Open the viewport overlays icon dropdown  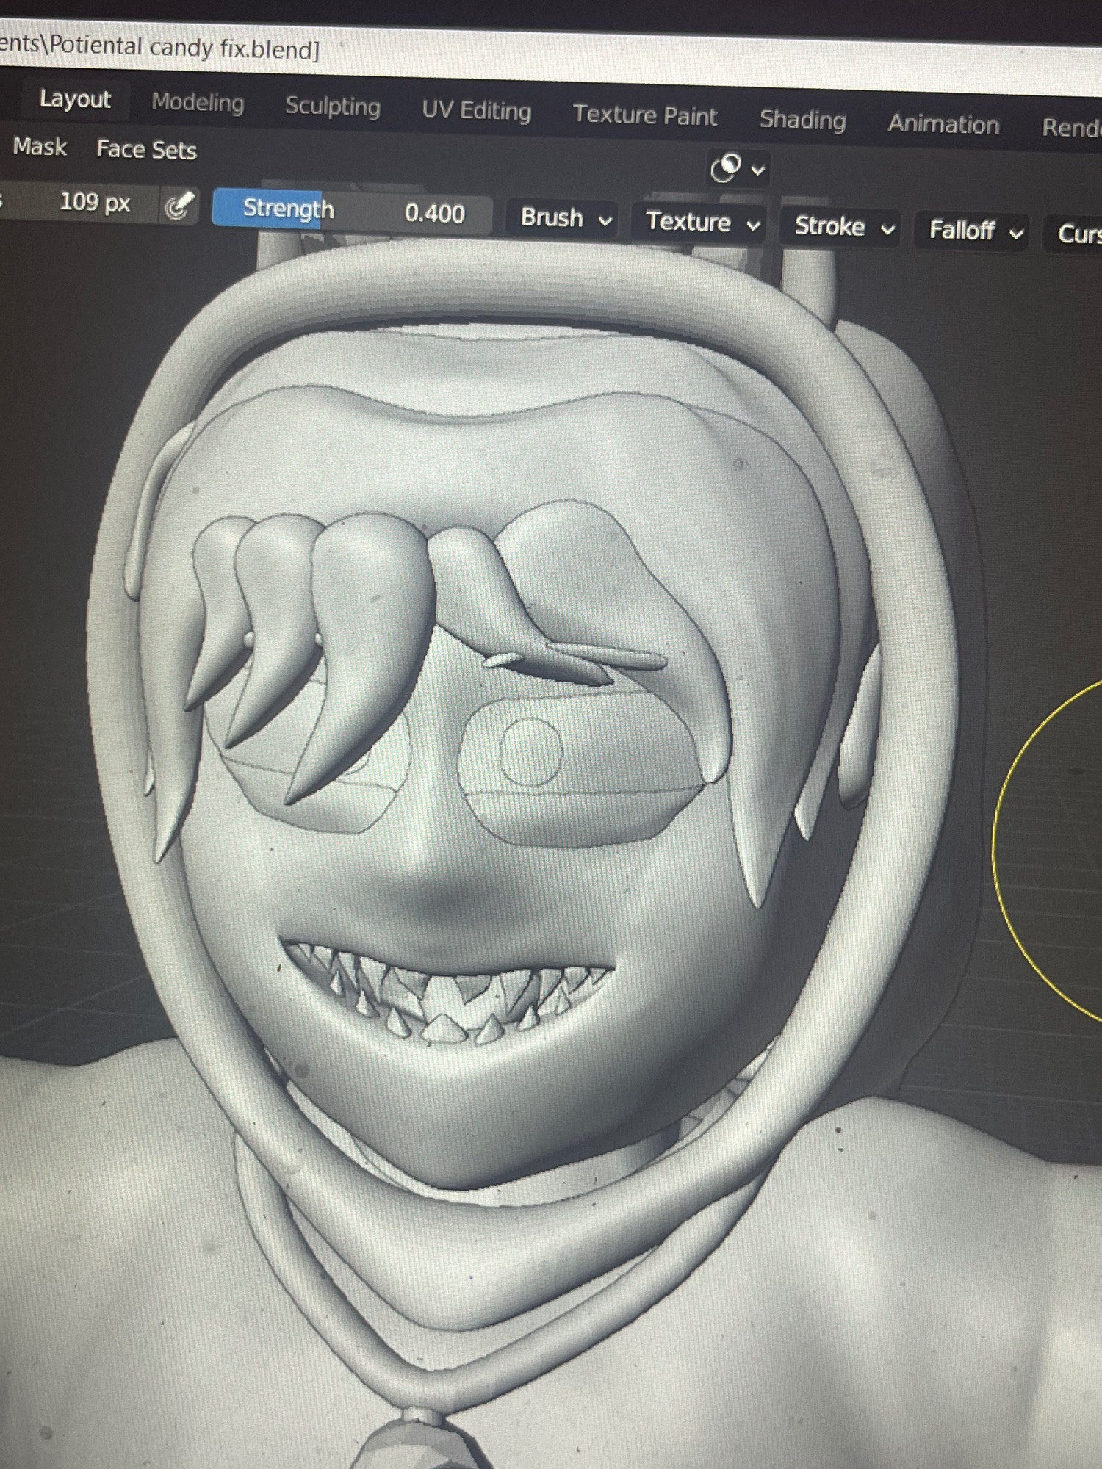tap(738, 169)
